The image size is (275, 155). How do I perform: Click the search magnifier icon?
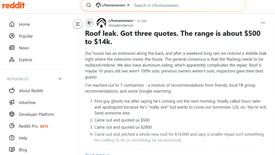[88, 5]
